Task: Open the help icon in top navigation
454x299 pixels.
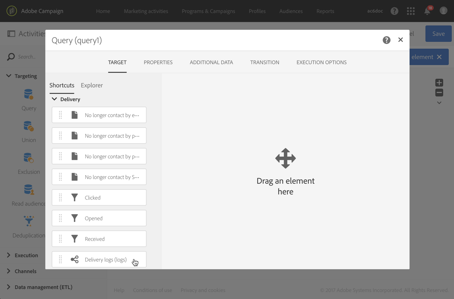Action: (x=395, y=11)
